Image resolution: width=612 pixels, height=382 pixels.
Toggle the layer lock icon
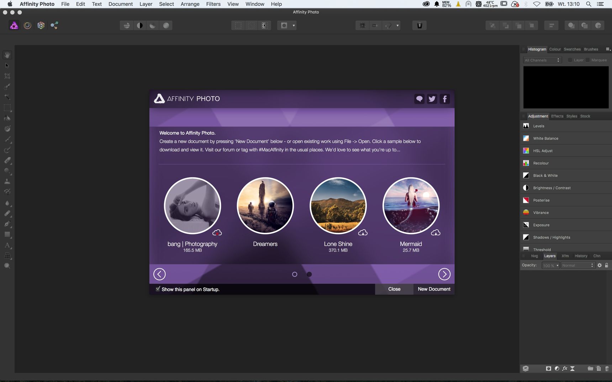(607, 265)
